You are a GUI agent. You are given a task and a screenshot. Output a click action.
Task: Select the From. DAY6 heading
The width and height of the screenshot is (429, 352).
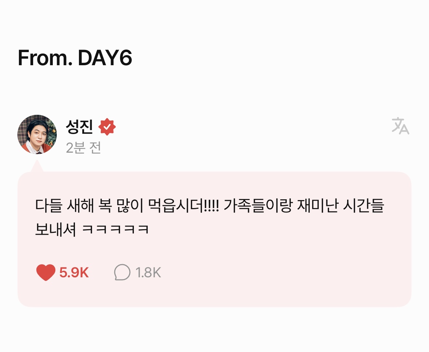[x=75, y=58]
